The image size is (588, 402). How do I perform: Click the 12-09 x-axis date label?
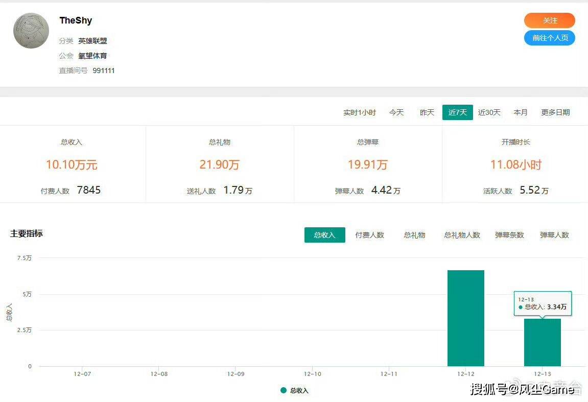click(236, 374)
